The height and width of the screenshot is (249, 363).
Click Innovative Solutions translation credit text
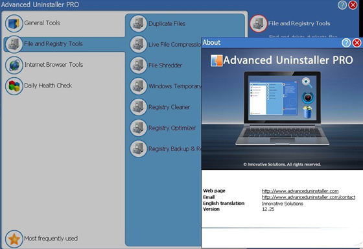(x=283, y=204)
